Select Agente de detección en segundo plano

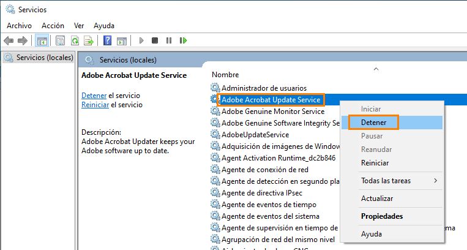(280, 181)
